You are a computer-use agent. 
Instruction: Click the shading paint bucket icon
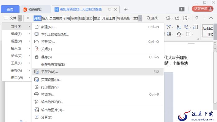click(x=179, y=34)
